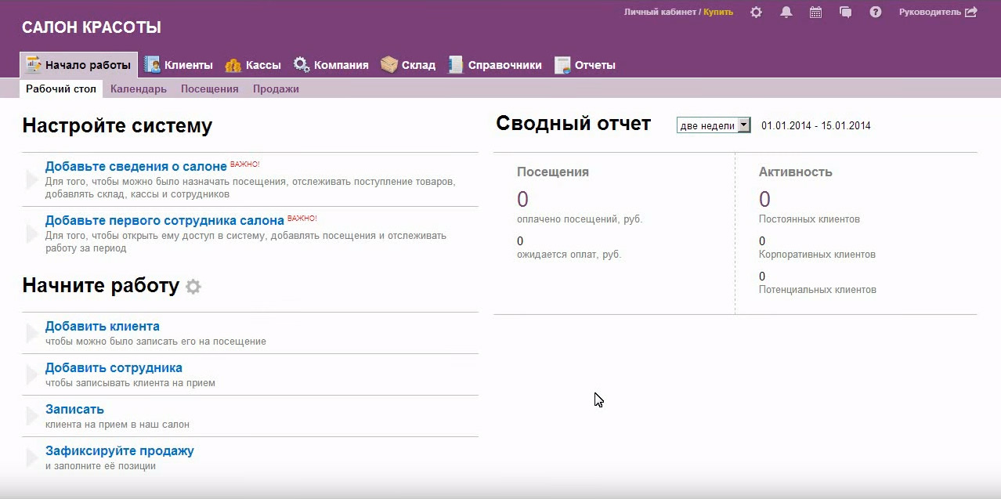Viewport: 1001px width, 499px height.
Task: Click the Добавить сотрудника link
Action: tap(114, 368)
